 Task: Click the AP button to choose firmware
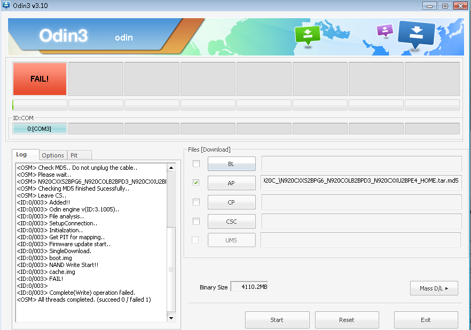point(232,183)
